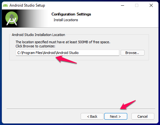Image resolution: width=160 pixels, height=125 pixels.
Task: Click the '500MB of free space' text
Action: tap(94, 42)
